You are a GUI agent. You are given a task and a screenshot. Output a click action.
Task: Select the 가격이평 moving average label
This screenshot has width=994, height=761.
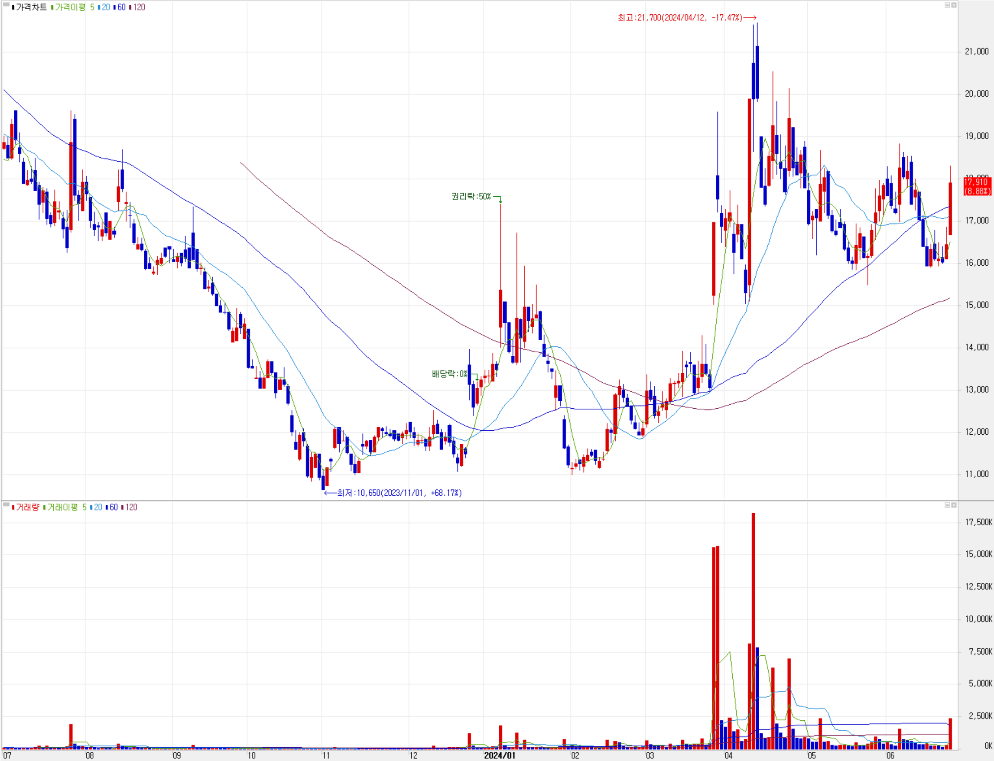click(70, 7)
